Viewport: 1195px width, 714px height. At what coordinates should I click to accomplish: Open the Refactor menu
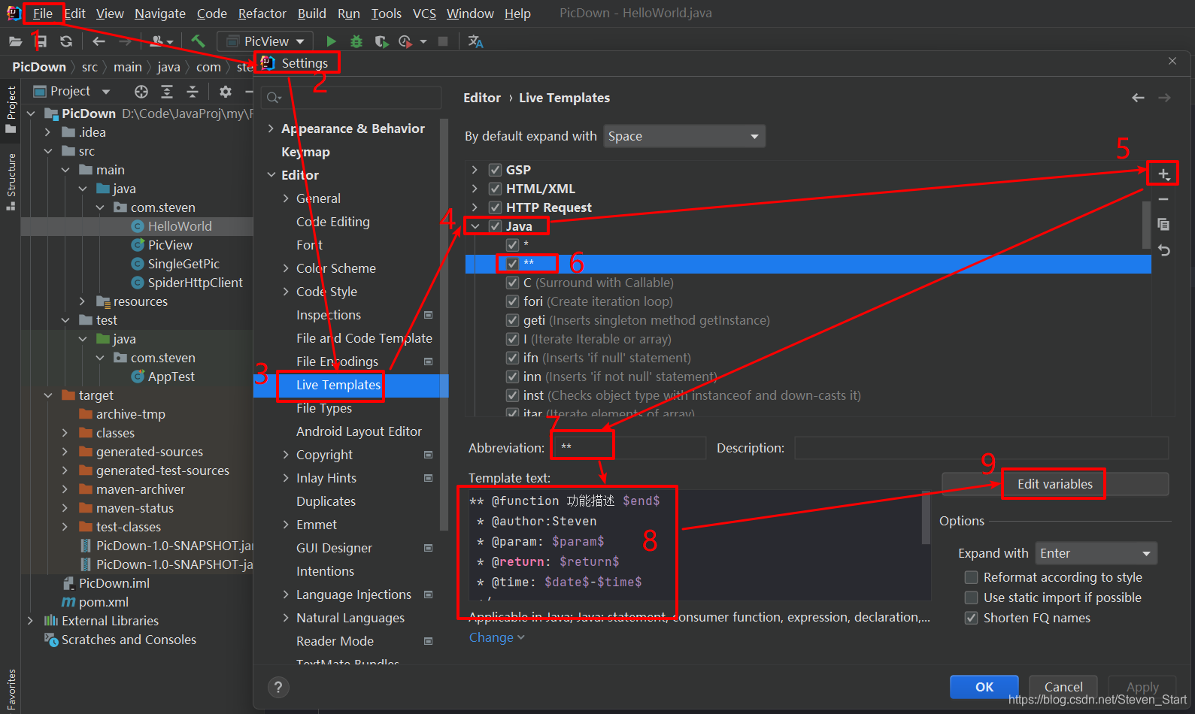click(262, 14)
